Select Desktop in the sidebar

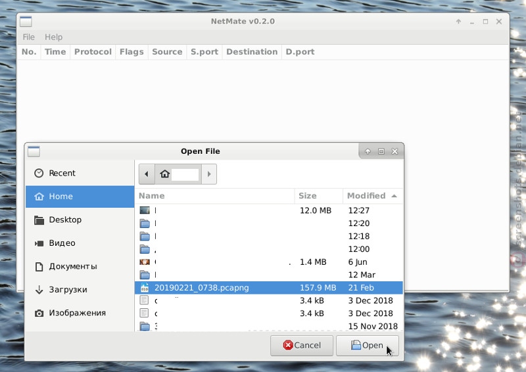click(x=80, y=220)
